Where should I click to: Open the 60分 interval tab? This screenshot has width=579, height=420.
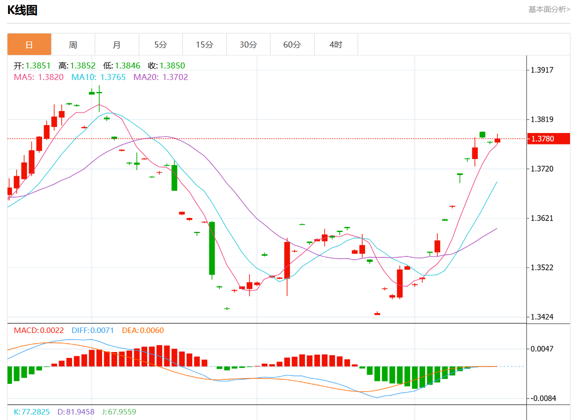(x=292, y=44)
